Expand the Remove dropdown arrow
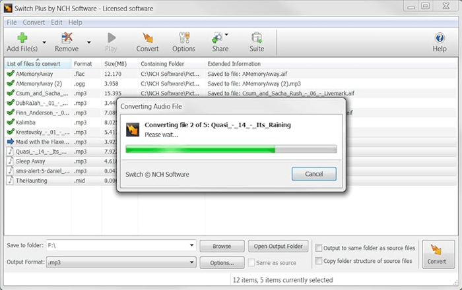This screenshot has width=462, height=290. click(88, 43)
